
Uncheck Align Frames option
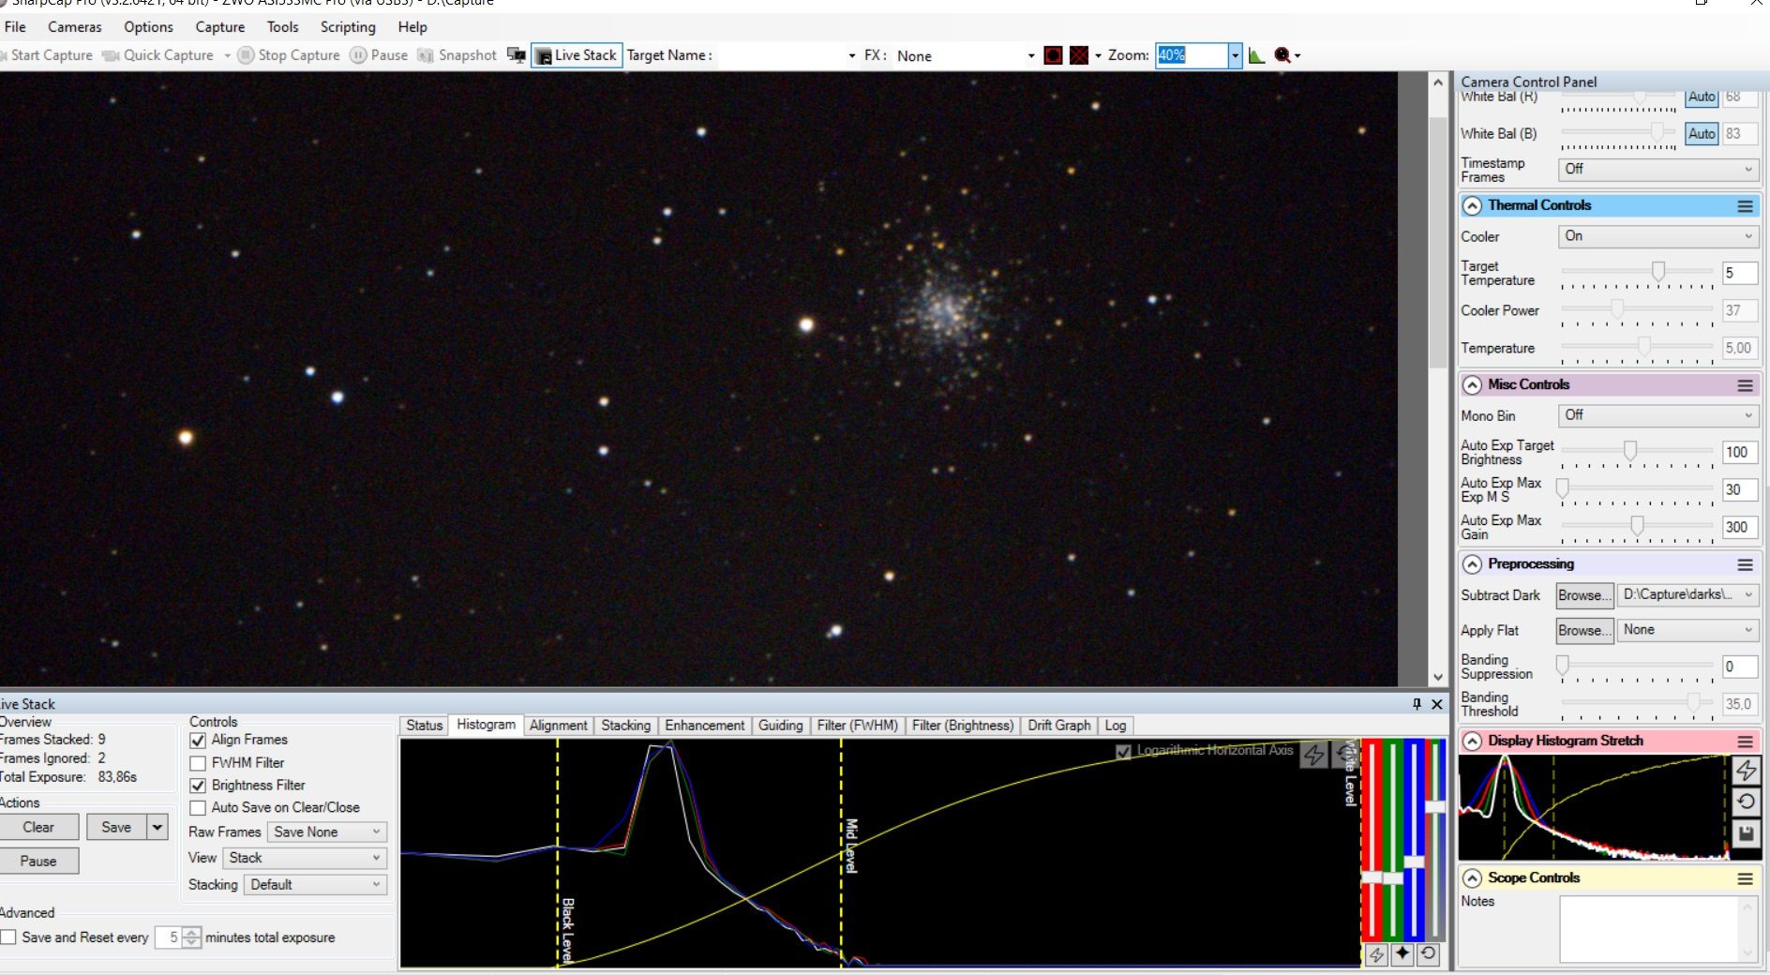pos(198,740)
